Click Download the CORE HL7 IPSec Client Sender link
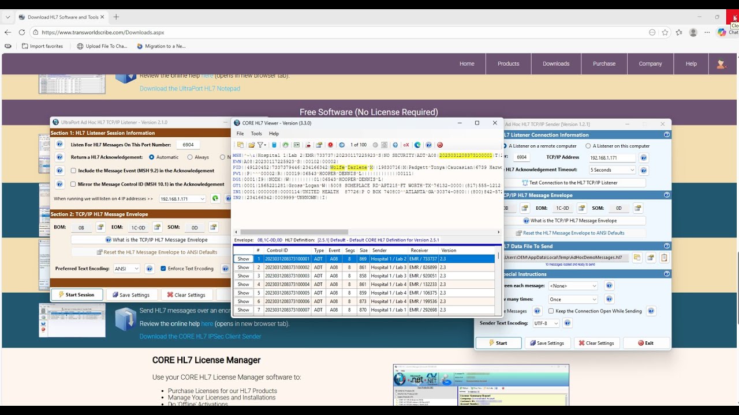The image size is (739, 415). (x=200, y=337)
